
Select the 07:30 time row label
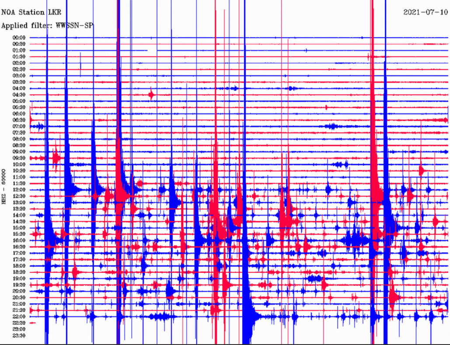click(18, 132)
